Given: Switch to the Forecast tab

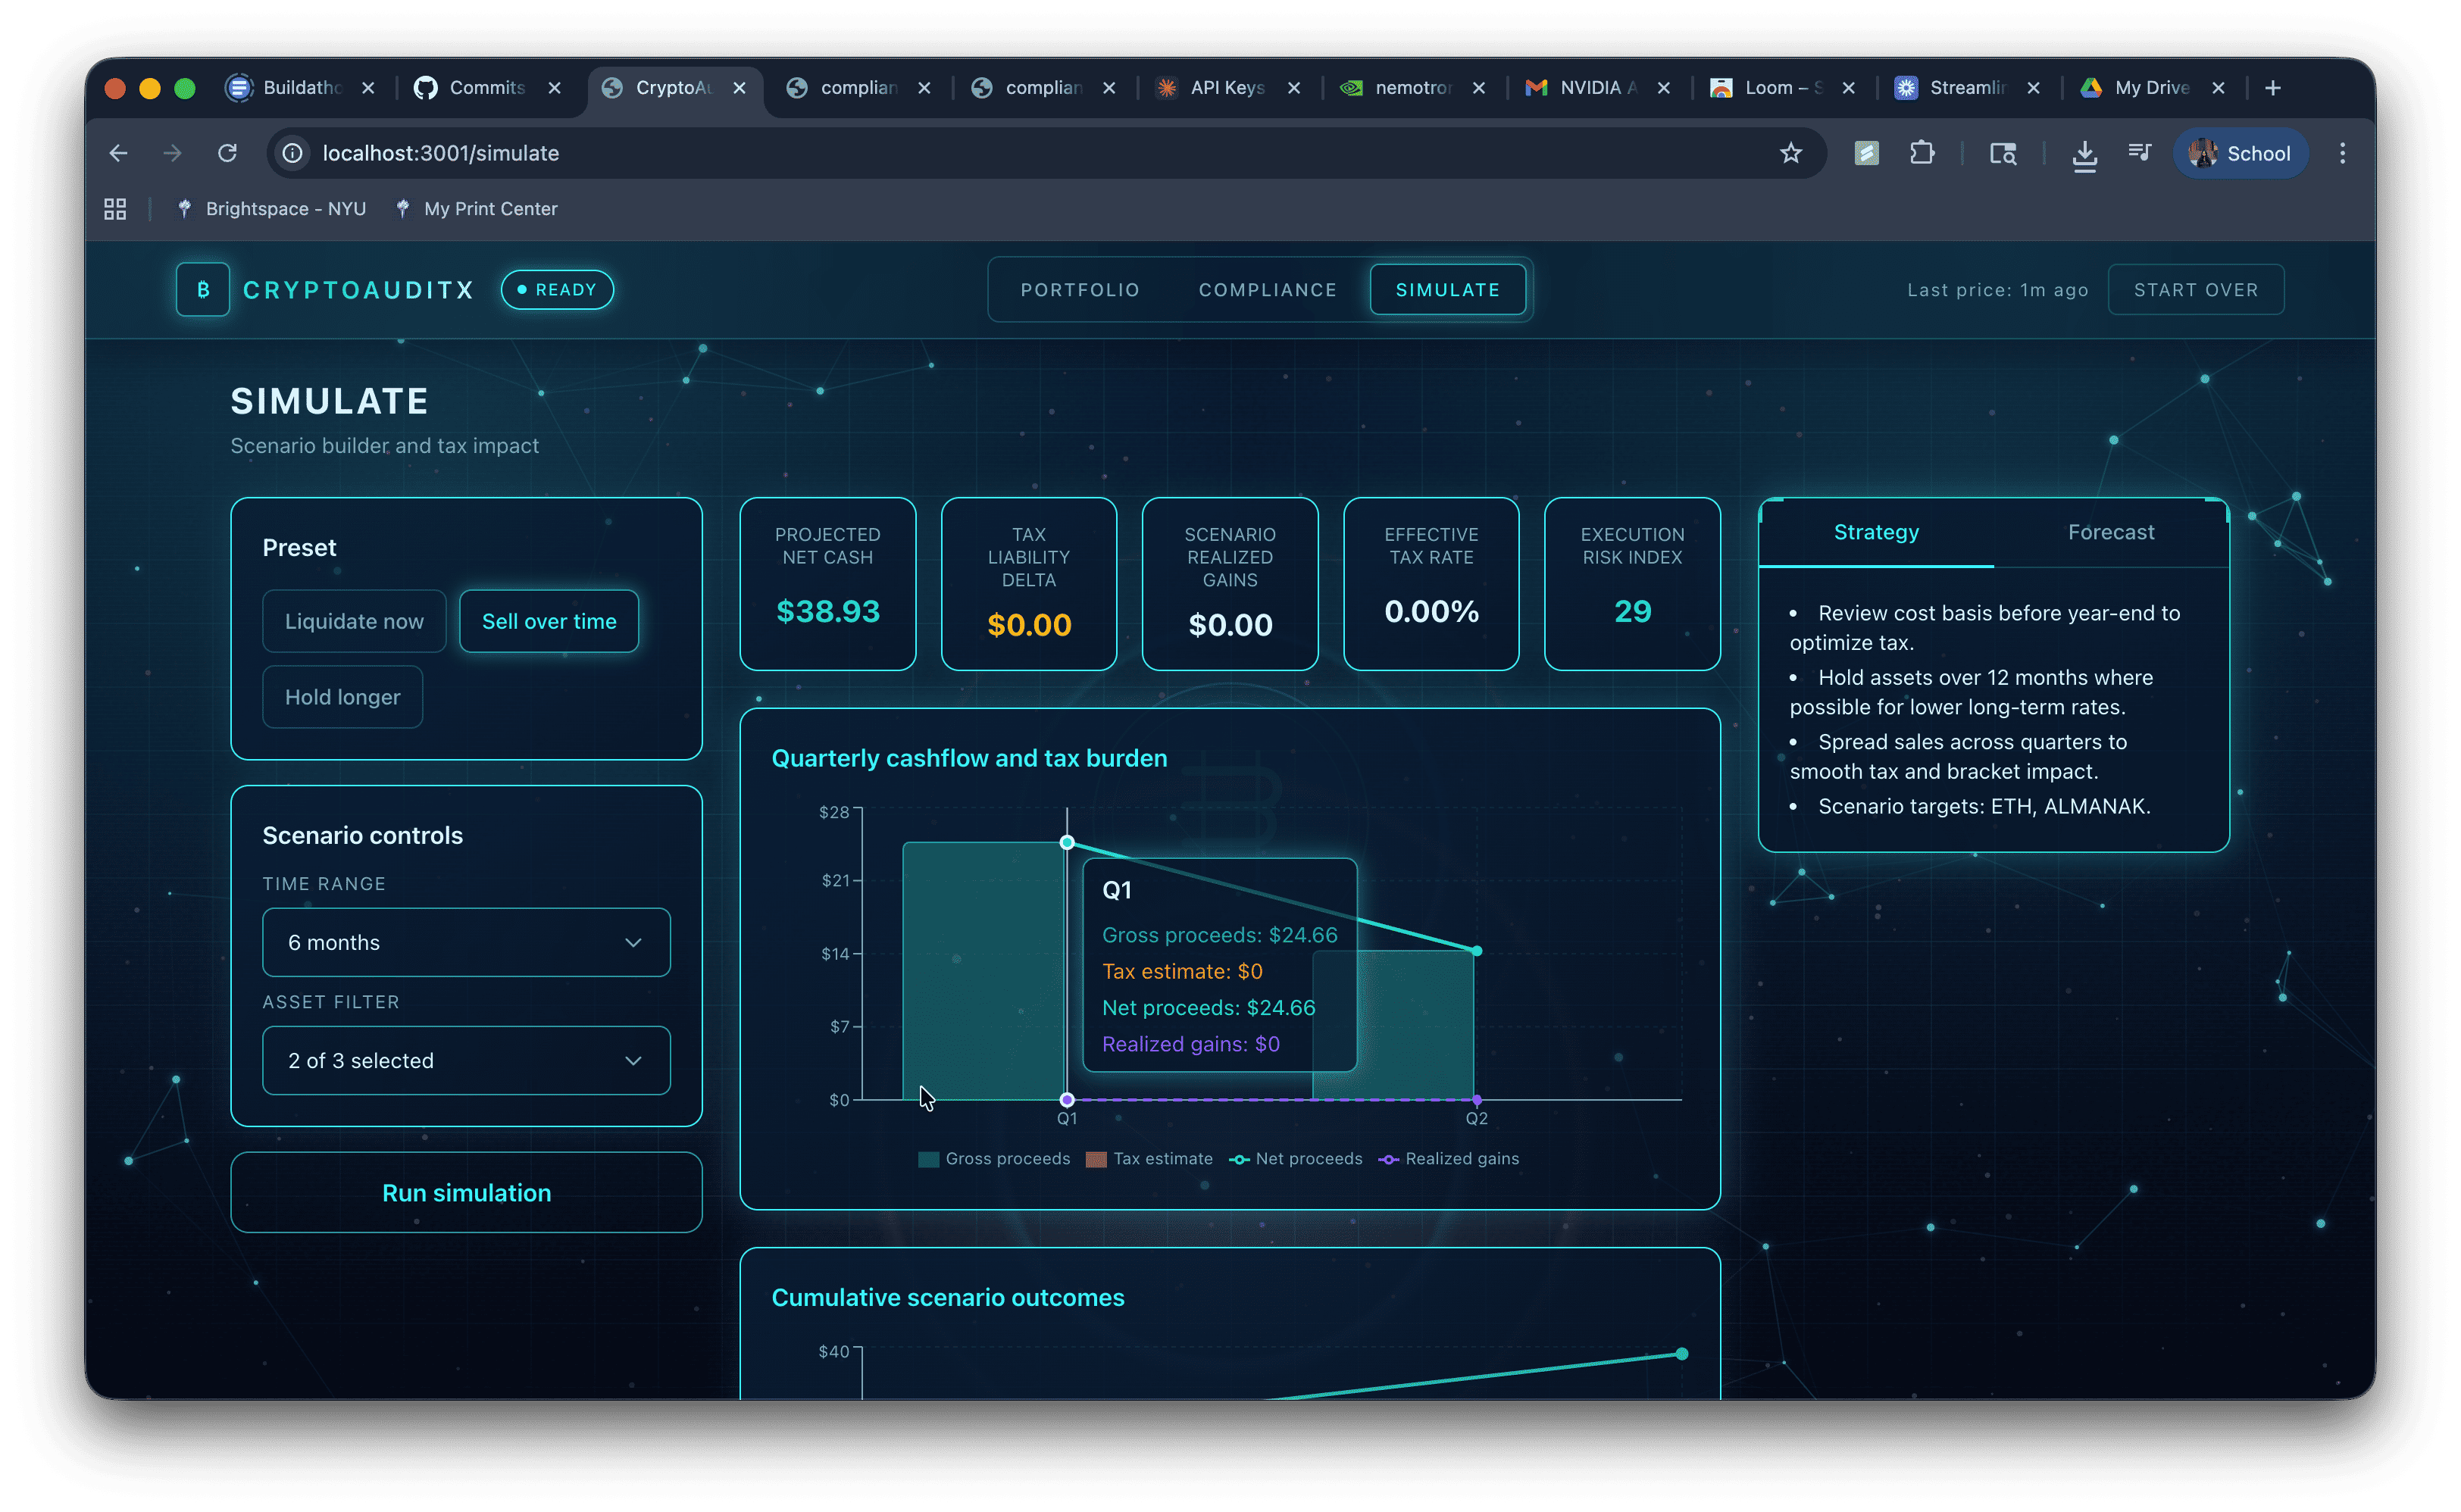Looking at the screenshot, I should coord(2110,532).
